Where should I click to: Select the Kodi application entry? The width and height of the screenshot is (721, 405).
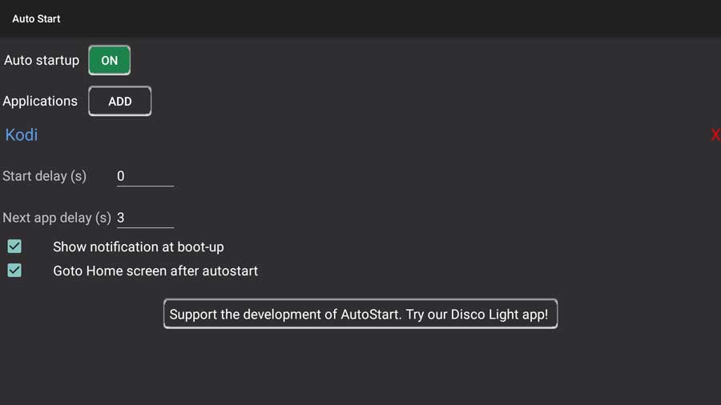[x=21, y=135]
